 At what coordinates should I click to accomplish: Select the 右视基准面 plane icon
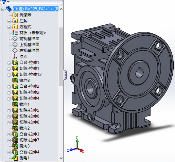[x=15, y=51]
